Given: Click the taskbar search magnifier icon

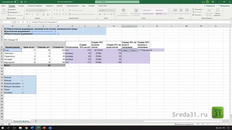Looking at the screenshot, I should pyautogui.click(x=8, y=128).
